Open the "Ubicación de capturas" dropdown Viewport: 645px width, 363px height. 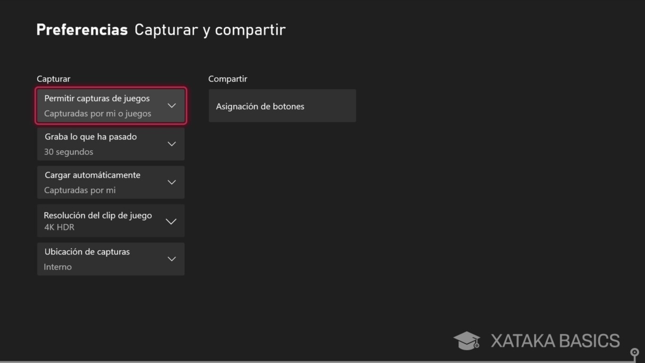pyautogui.click(x=110, y=259)
